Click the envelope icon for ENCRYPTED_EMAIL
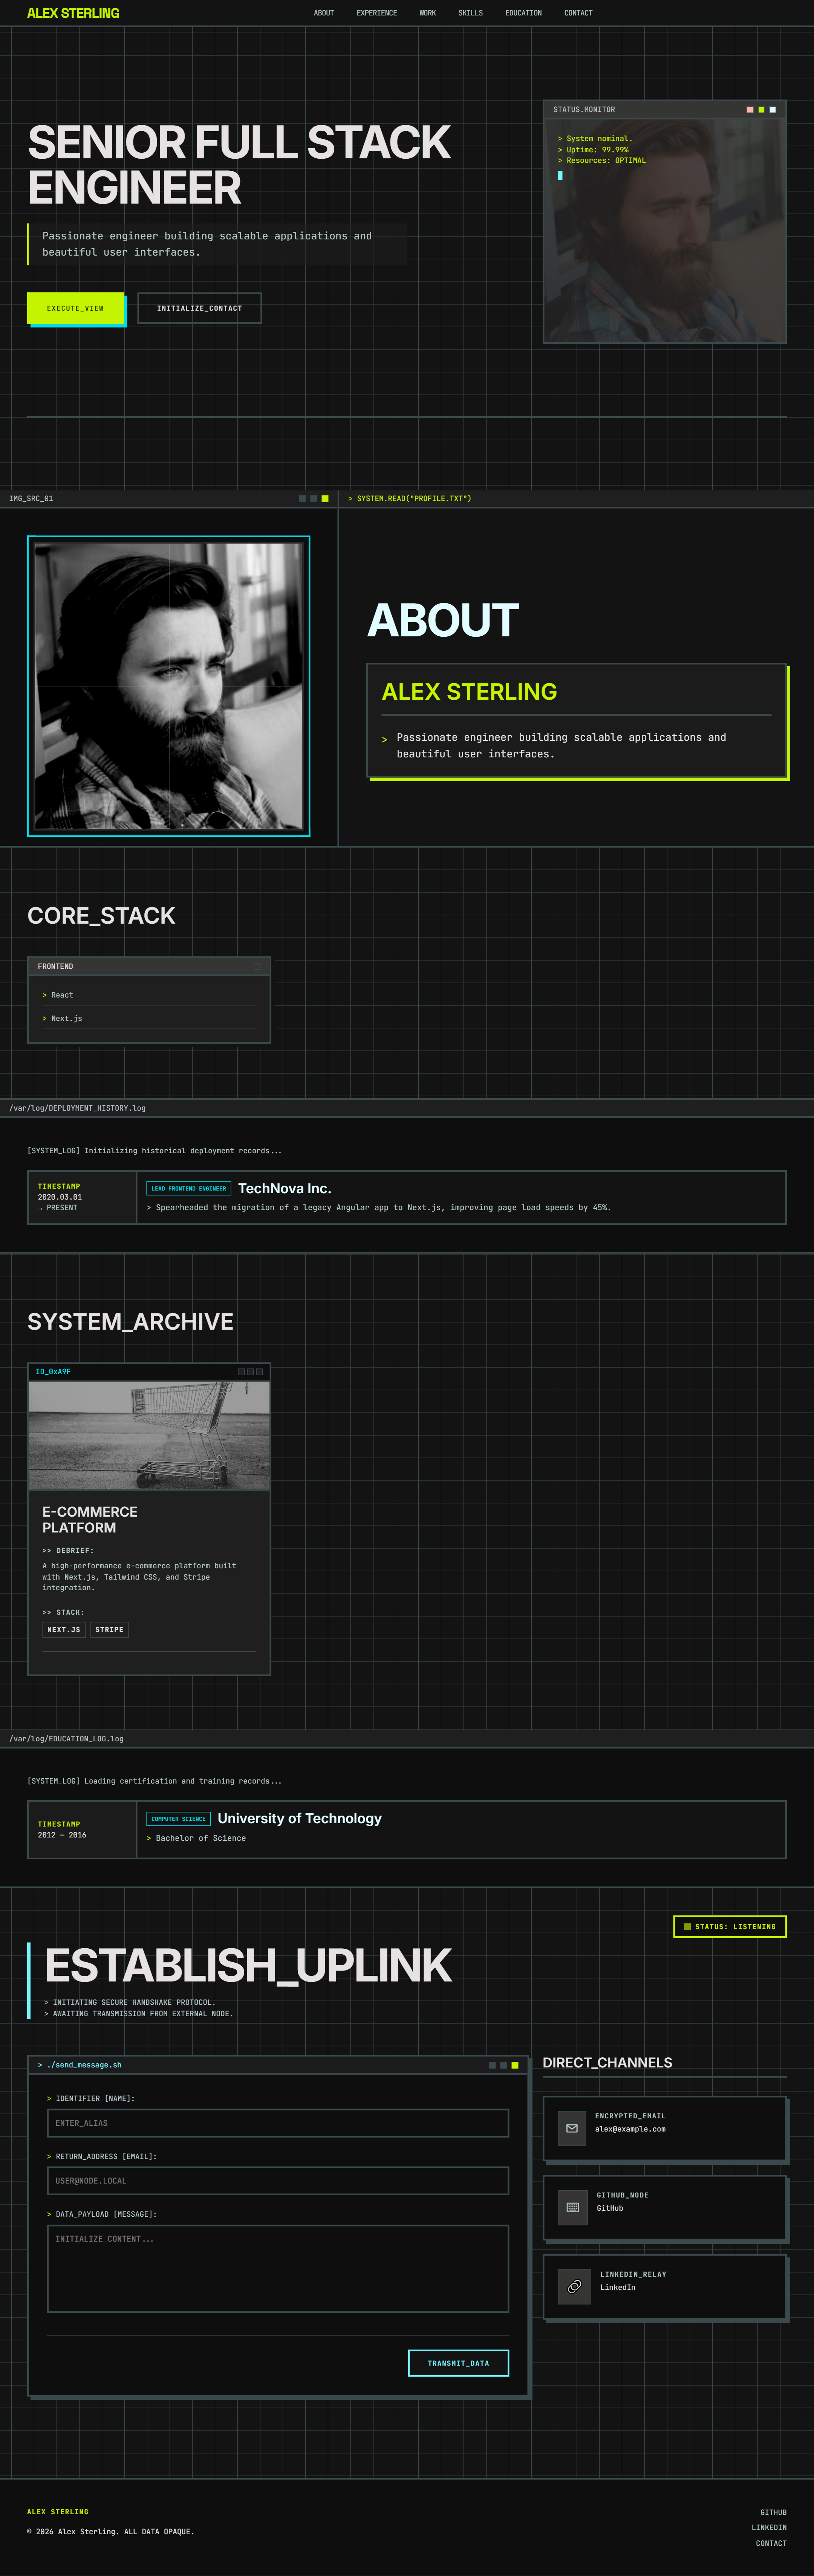 click(x=572, y=2128)
